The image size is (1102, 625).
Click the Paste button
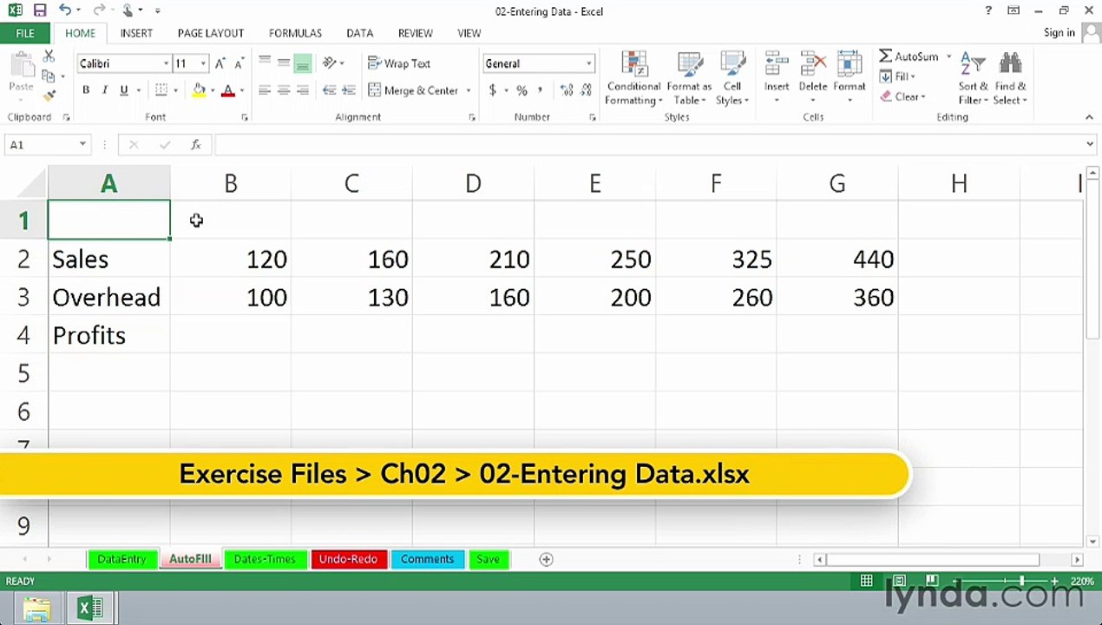pyautogui.click(x=21, y=75)
